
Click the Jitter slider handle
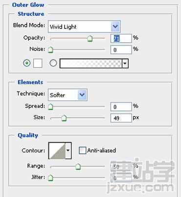pyautogui.click(x=50, y=178)
